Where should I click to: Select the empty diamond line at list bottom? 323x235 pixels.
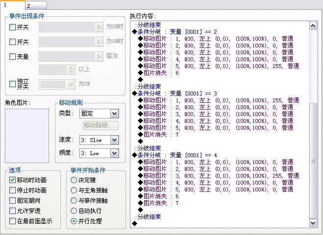(x=134, y=223)
